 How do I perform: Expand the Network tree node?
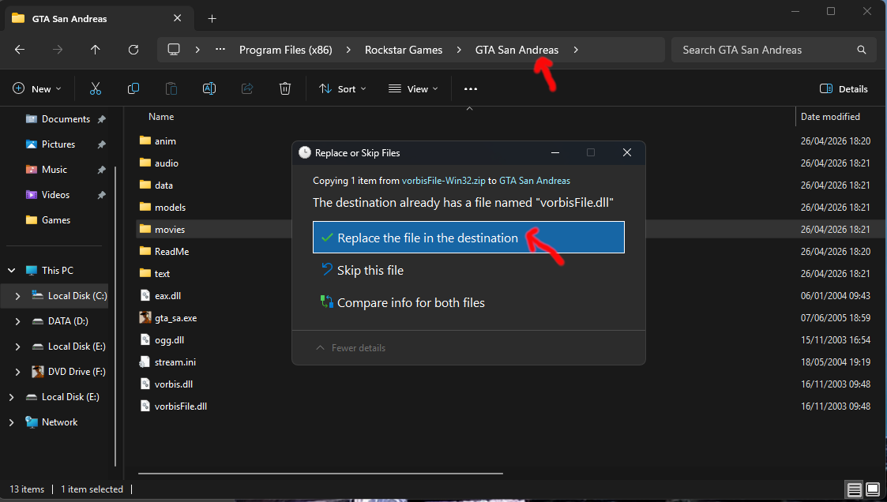[x=11, y=422]
